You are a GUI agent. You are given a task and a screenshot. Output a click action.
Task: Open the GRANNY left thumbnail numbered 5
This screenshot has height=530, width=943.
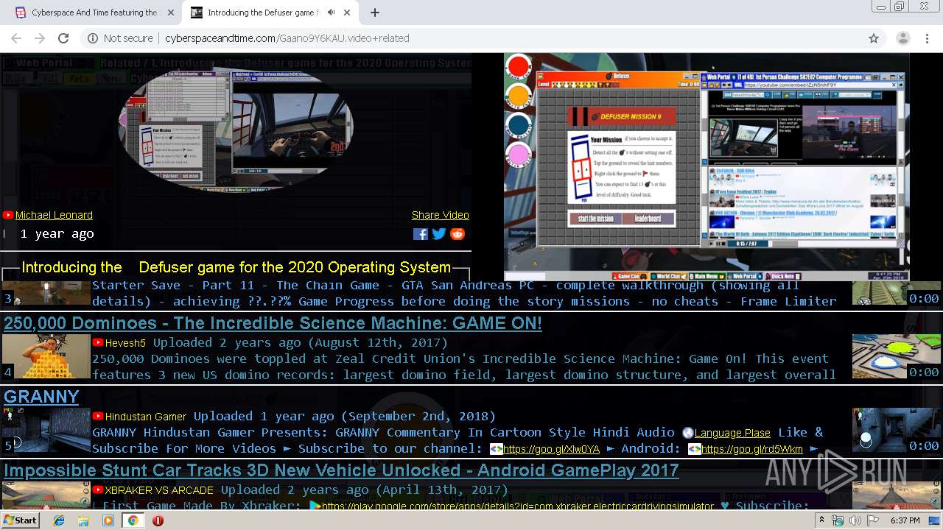pos(46,431)
